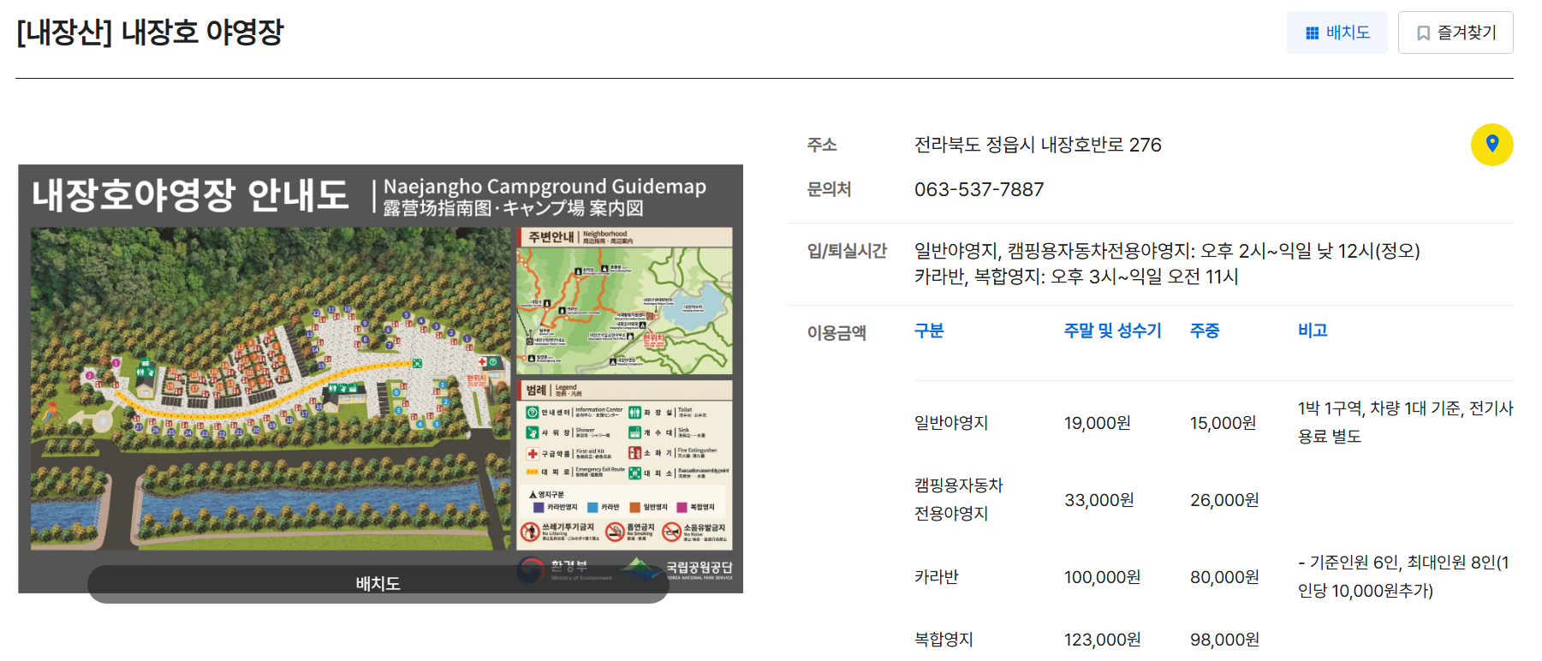
Task: Click the yellow map pin location icon
Action: tap(1491, 144)
